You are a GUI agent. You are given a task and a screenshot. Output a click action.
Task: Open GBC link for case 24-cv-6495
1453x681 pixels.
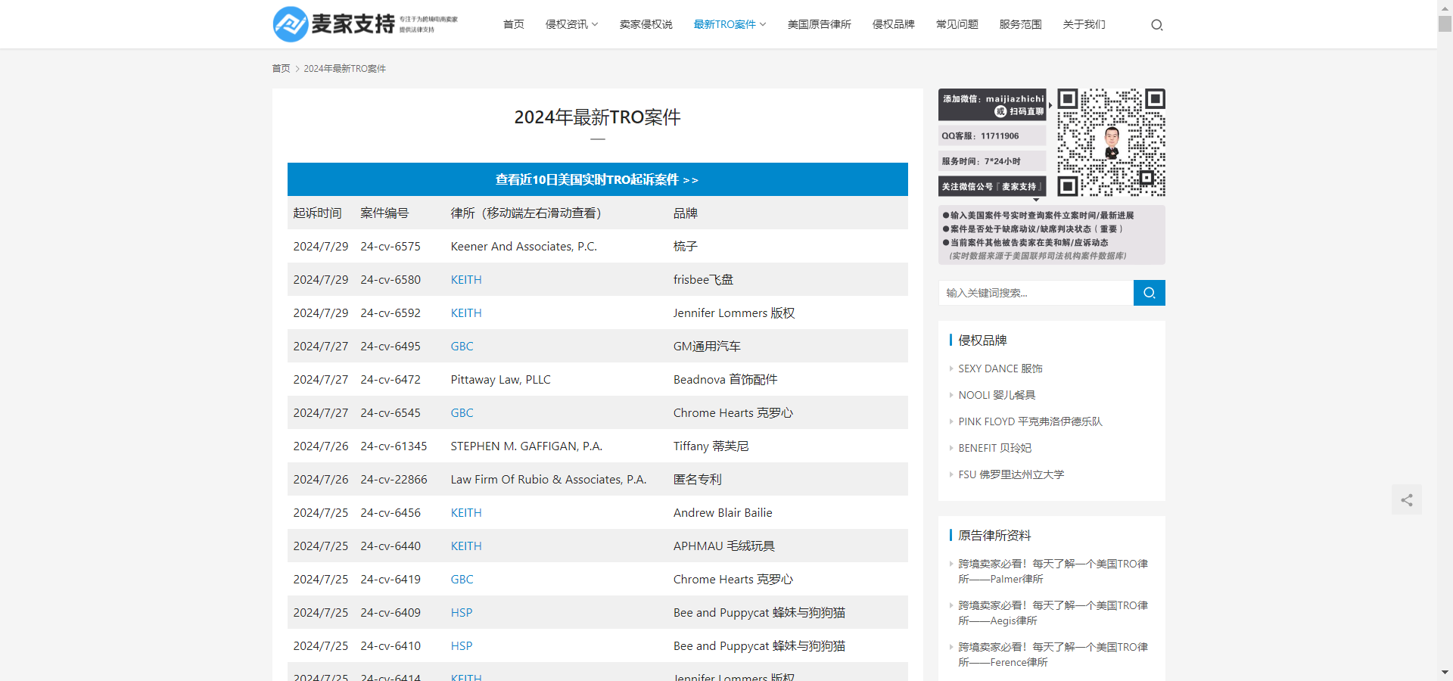click(x=462, y=347)
